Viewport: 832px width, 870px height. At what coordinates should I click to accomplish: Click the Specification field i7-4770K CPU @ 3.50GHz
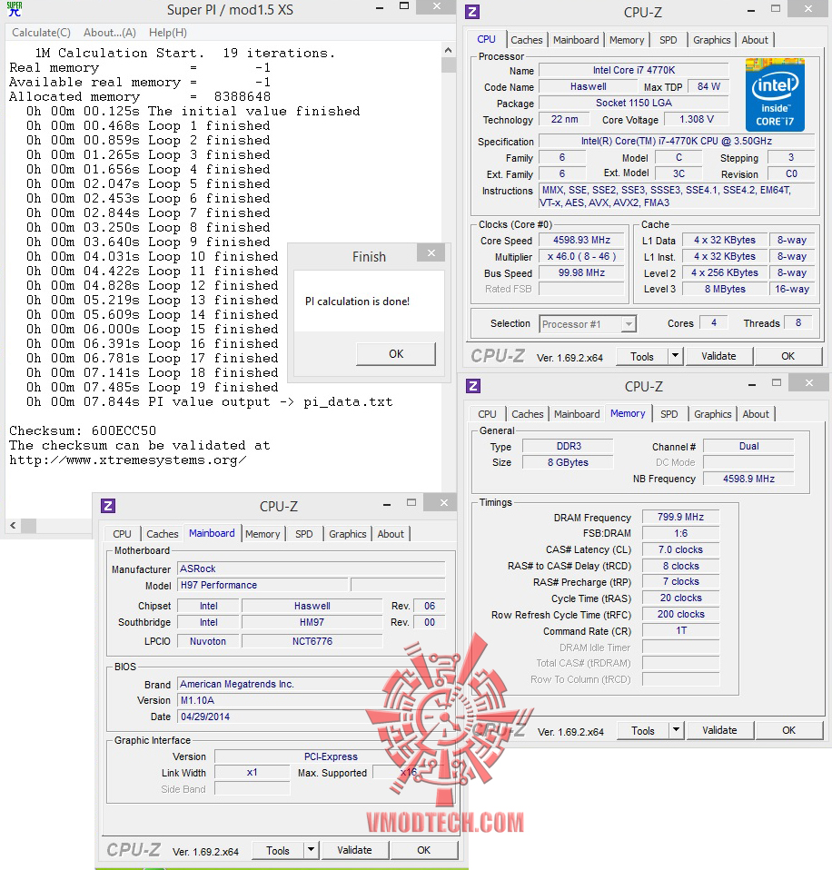coord(676,141)
